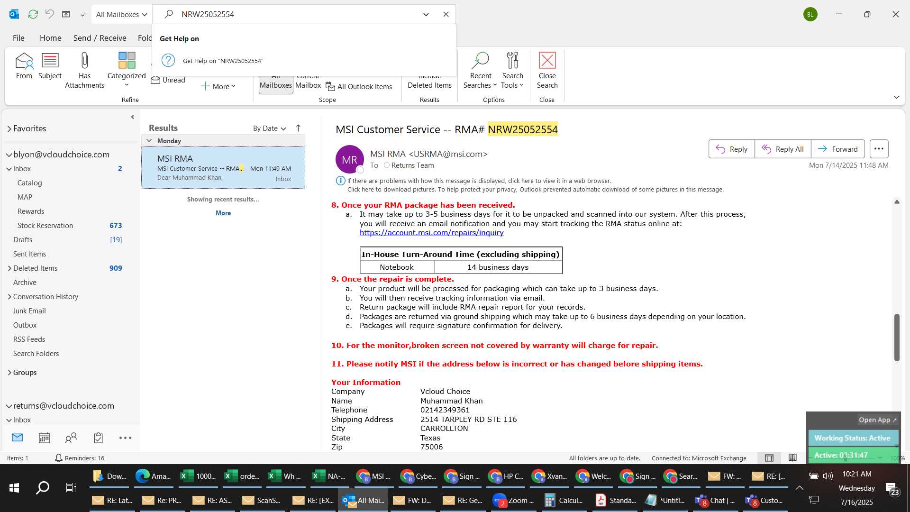The width and height of the screenshot is (910, 512).
Task: Open more navigation options ellipsis
Action: pyautogui.click(x=125, y=438)
